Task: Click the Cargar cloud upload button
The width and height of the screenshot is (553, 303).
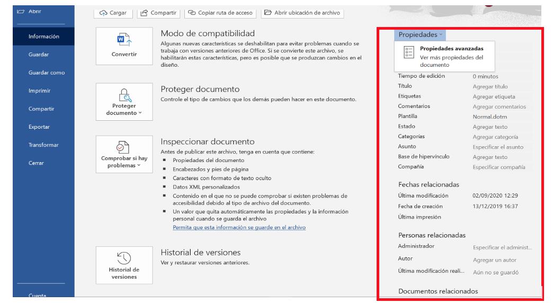Action: pos(114,13)
